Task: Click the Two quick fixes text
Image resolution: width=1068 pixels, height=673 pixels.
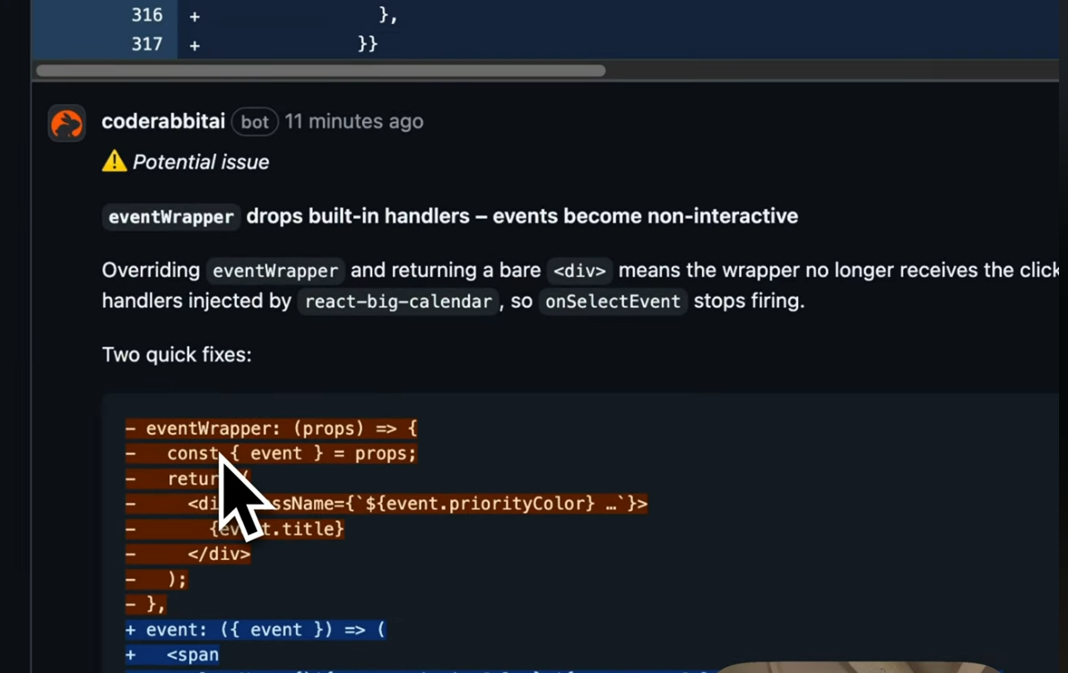Action: pyautogui.click(x=177, y=354)
